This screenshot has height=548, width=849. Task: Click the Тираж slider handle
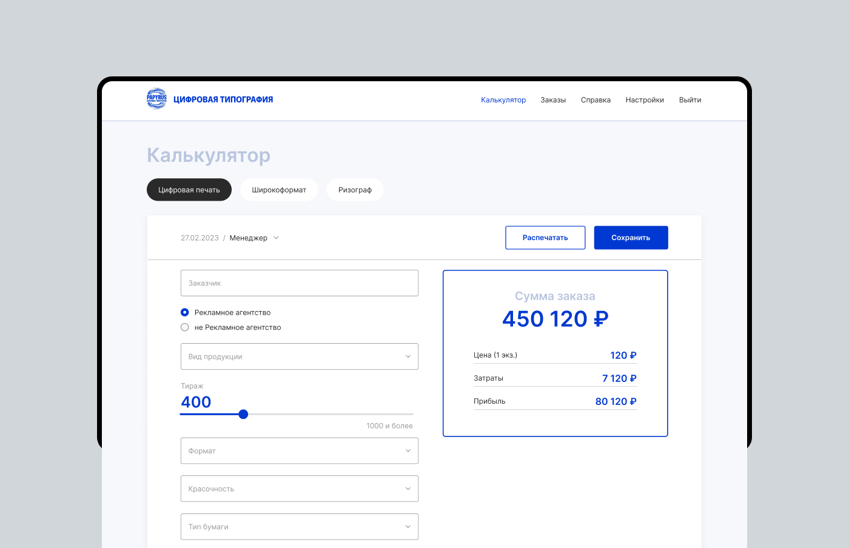[243, 415]
